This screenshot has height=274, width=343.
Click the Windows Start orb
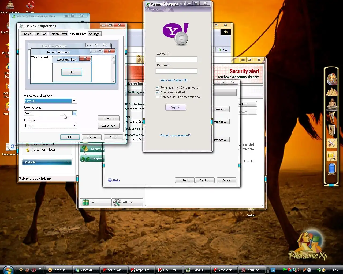[8, 270]
